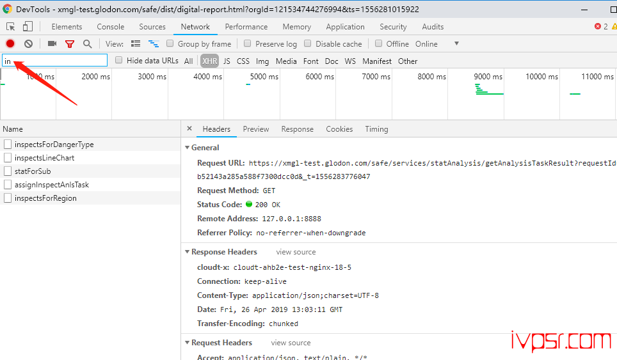The image size is (617, 360).
Task: Filter requests by CSS
Action: [x=243, y=61]
